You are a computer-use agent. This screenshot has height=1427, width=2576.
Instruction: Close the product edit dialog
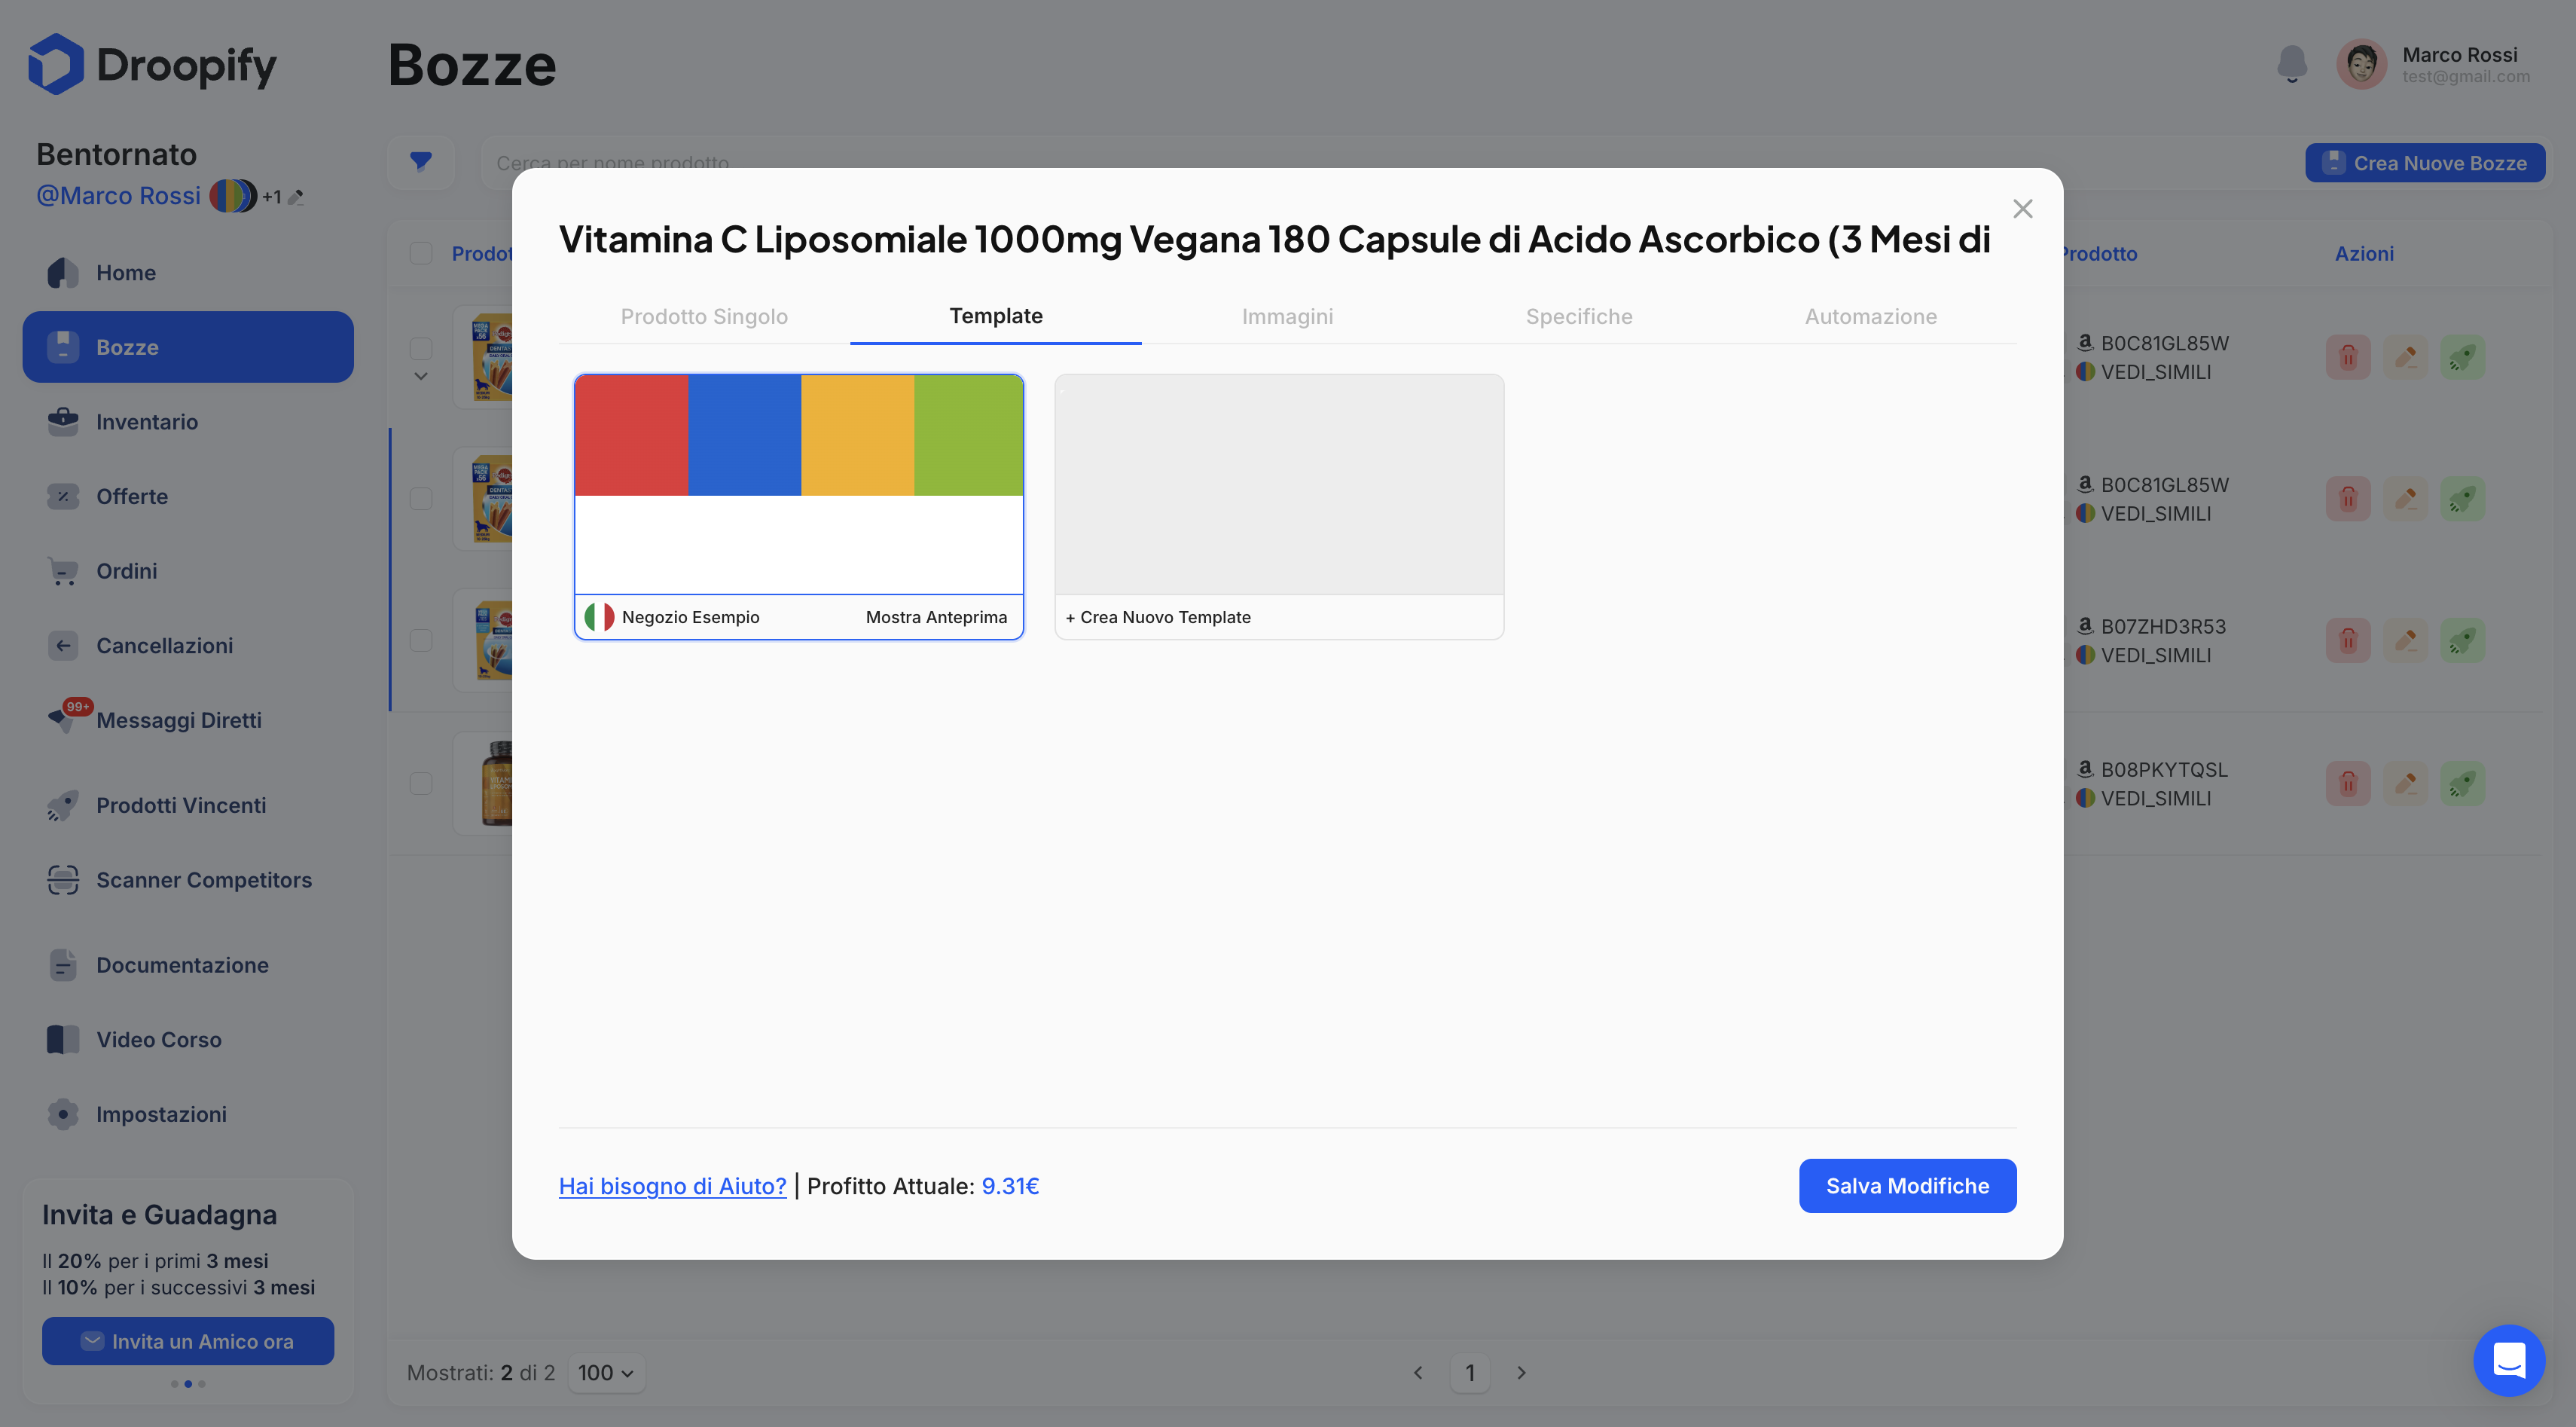click(x=2022, y=208)
